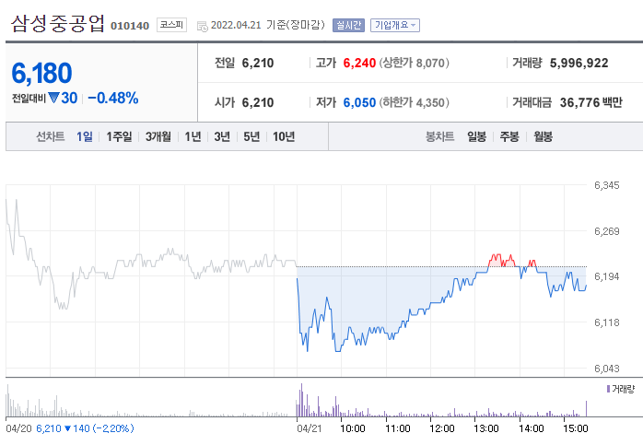Click the 6,210 ▼140 (-2.20%) previous day summary
This screenshot has height=445, width=643.
[x=85, y=428]
